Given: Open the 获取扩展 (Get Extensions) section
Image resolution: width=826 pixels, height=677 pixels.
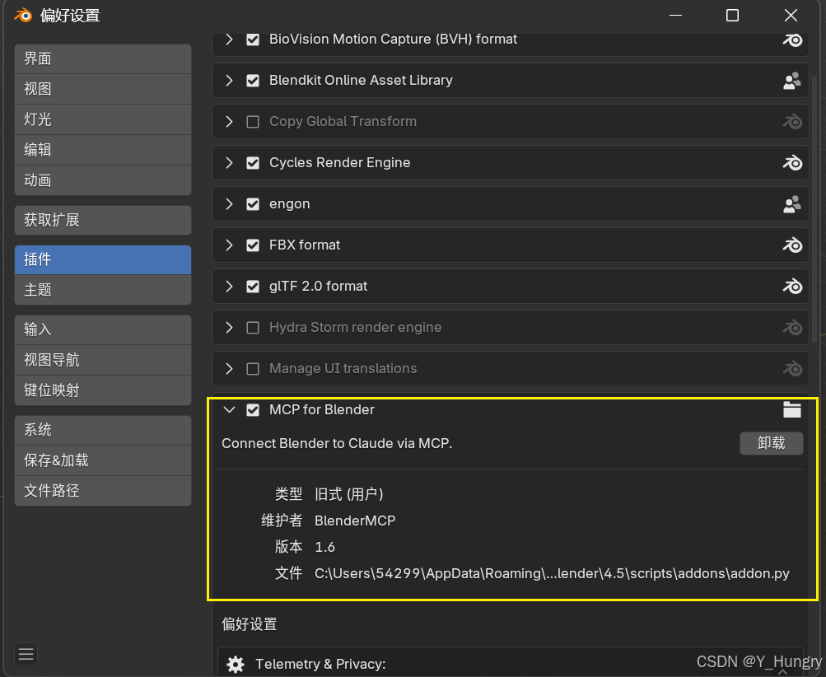Looking at the screenshot, I should (x=103, y=220).
